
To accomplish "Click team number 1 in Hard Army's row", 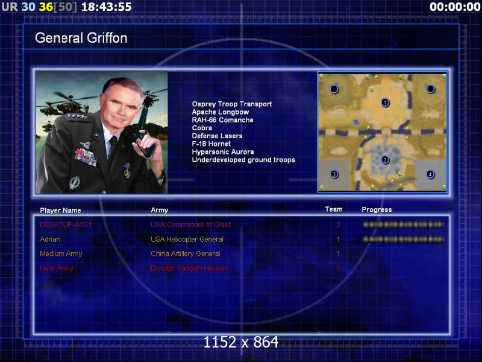I will tap(339, 268).
